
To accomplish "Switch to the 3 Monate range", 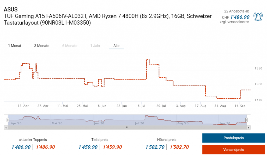I will [x=42, y=46].
